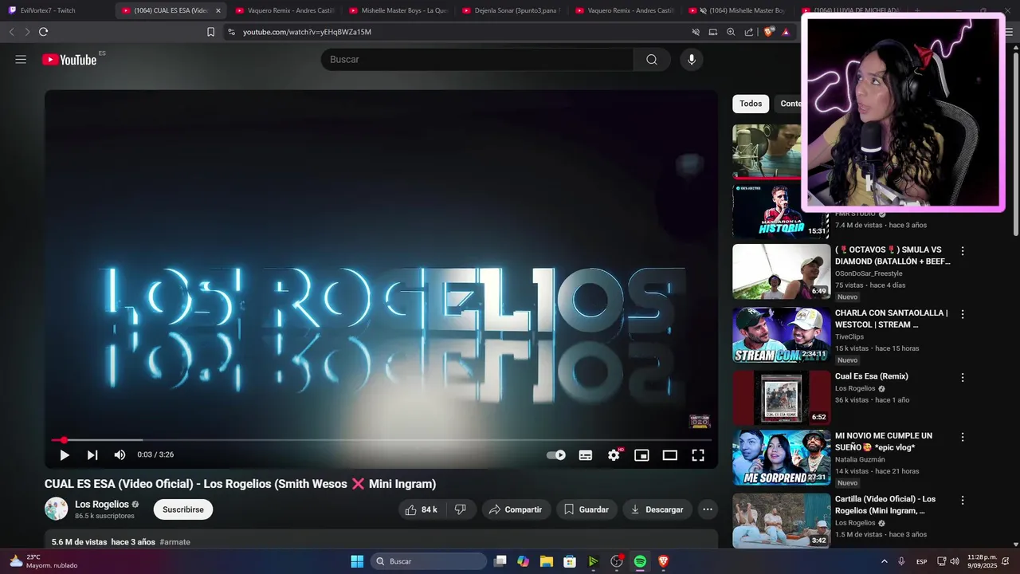Save the video with Guardar
Screen dimensions: 1020x574
[586, 509]
